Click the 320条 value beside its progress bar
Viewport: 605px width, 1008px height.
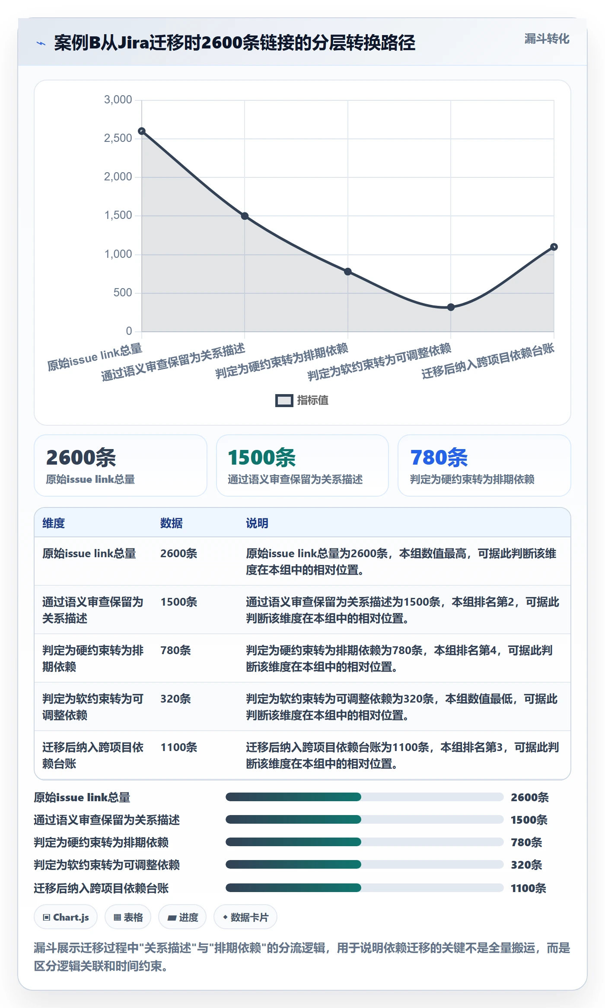(x=526, y=865)
